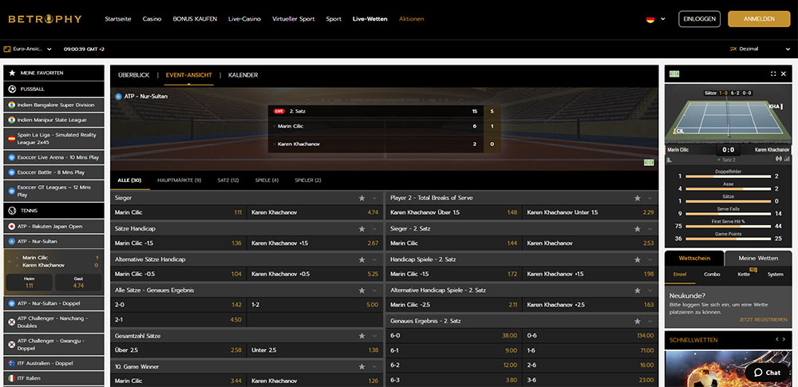Click live signal icon in tracker
The image size is (798, 387).
(x=779, y=159)
